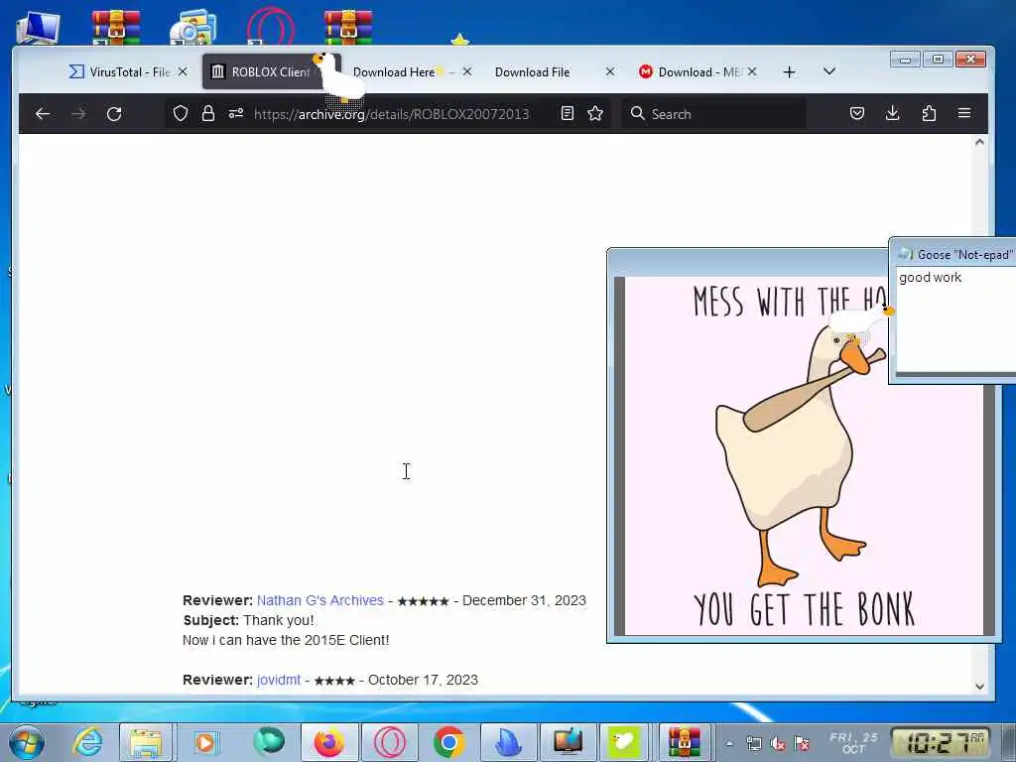This screenshot has width=1016, height=762.
Task: Click the page scrollbar down arrow
Action: point(979,687)
